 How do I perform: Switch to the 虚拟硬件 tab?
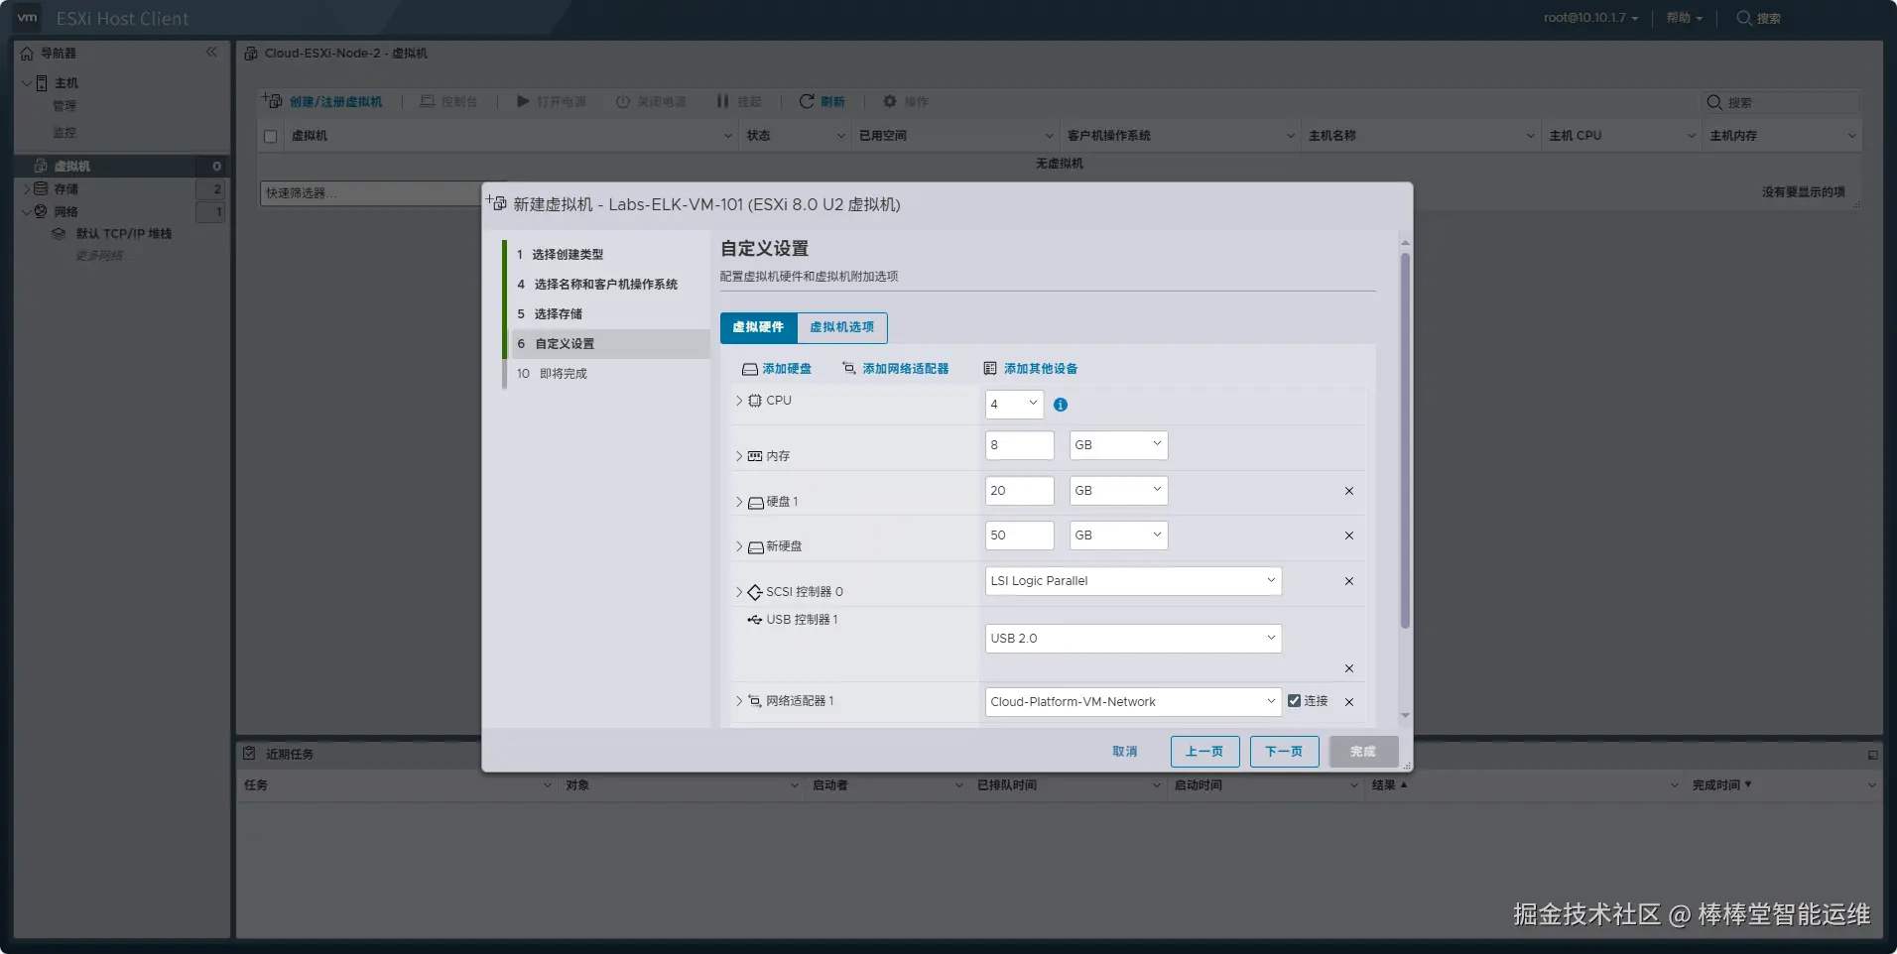758,327
